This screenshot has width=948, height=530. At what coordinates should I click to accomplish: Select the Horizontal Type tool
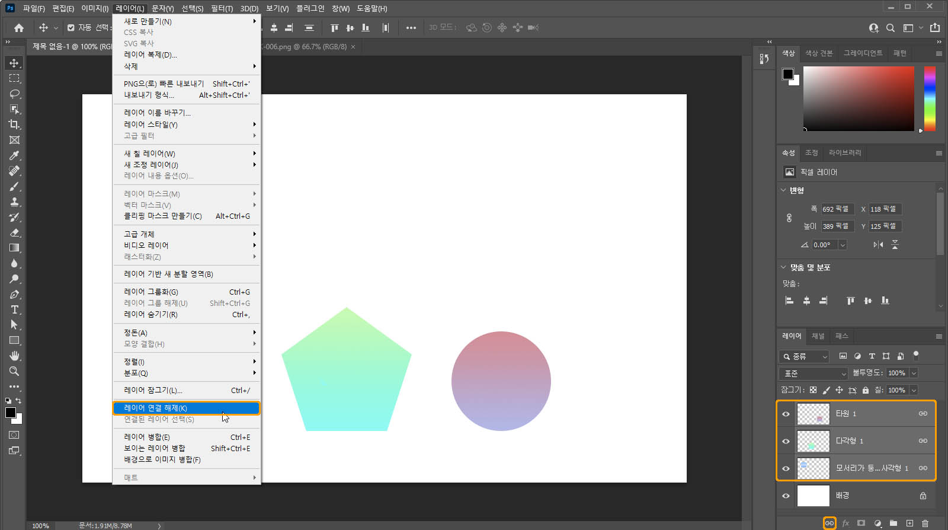(x=14, y=309)
